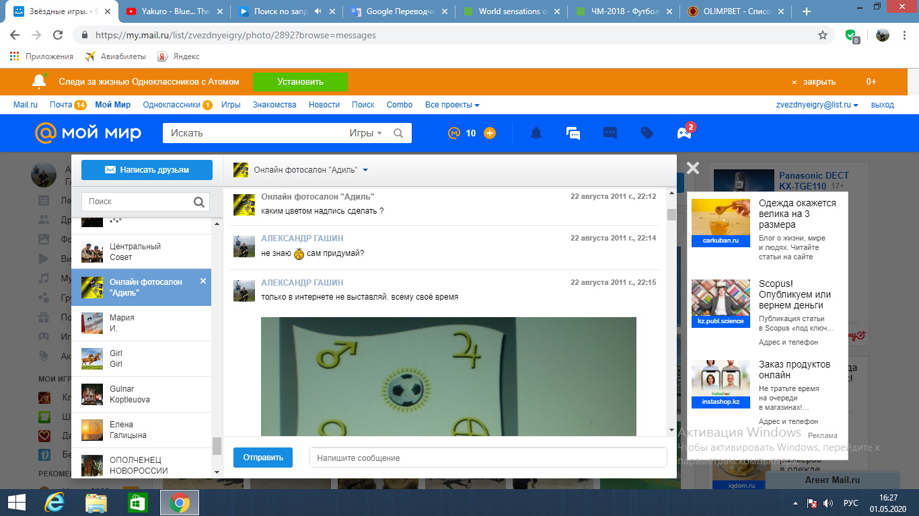This screenshot has width=919, height=516.
Task: Open conversation with Центральный Совет
Action: pos(141,252)
